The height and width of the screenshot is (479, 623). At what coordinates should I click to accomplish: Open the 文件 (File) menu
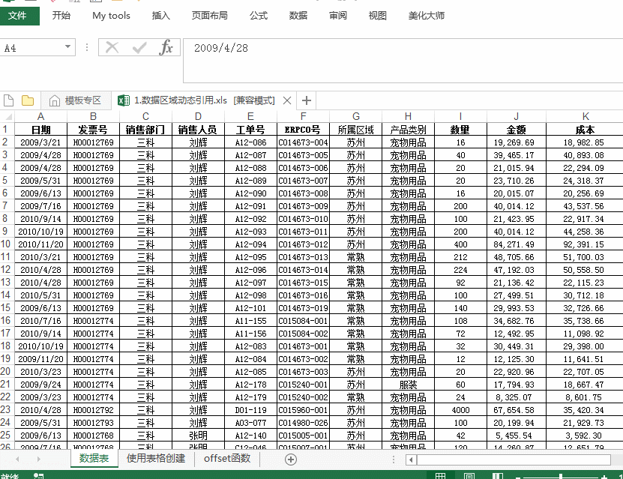[18, 16]
